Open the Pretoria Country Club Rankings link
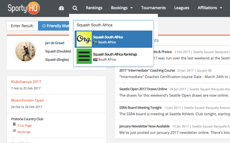 coord(24,132)
